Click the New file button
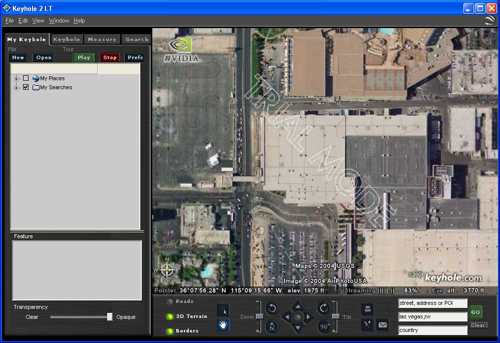The height and width of the screenshot is (343, 500). click(18, 58)
